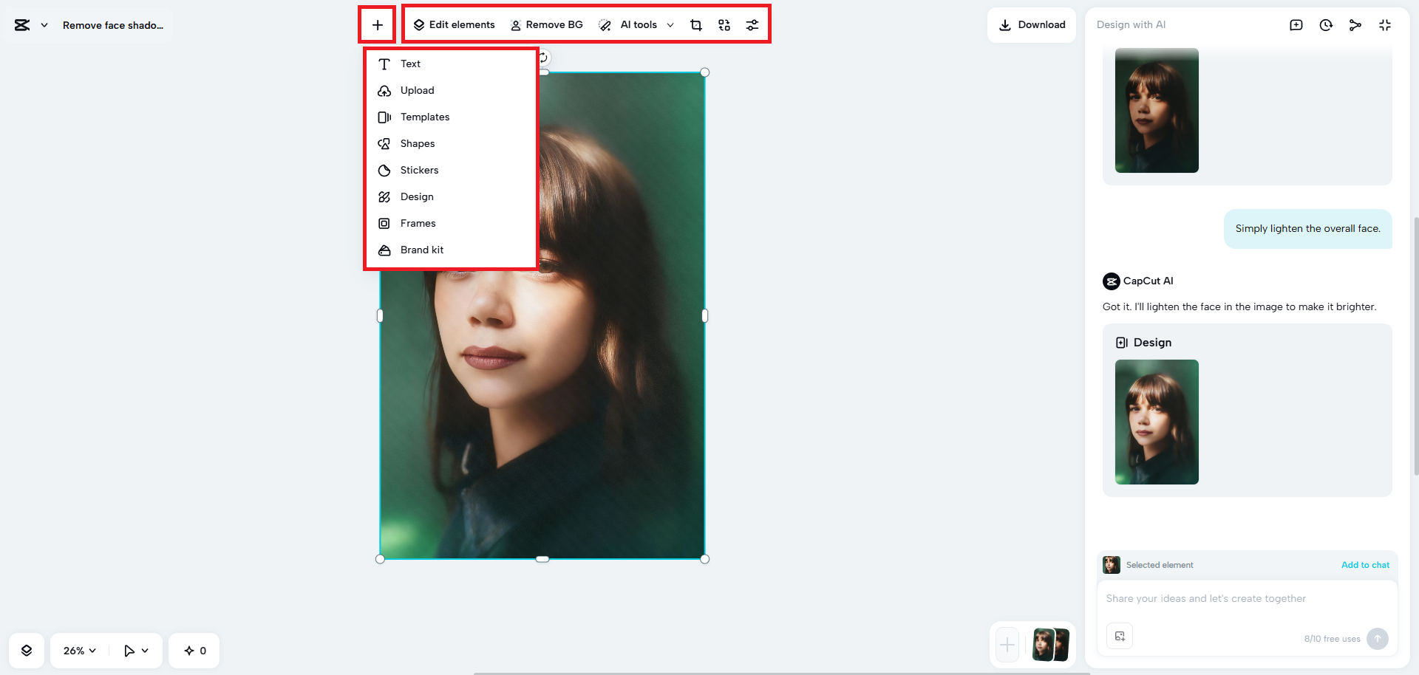Screen dimensions: 1419x675
Task: Open the Layers panel at bottom left
Action: [x=27, y=650]
